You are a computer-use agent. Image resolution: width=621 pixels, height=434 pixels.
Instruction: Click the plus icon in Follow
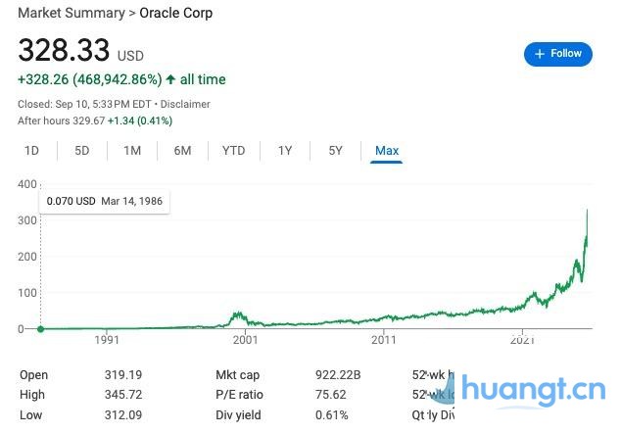point(540,54)
